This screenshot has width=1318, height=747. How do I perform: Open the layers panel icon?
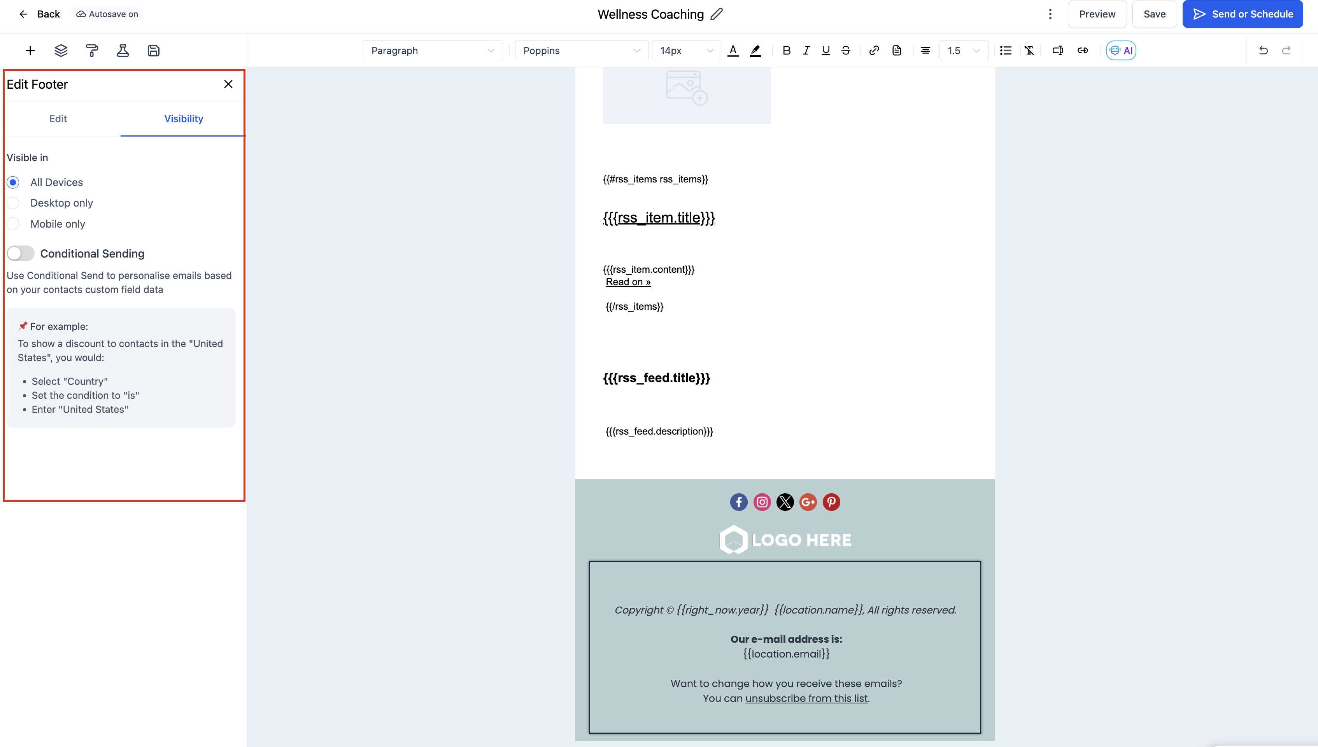61,50
